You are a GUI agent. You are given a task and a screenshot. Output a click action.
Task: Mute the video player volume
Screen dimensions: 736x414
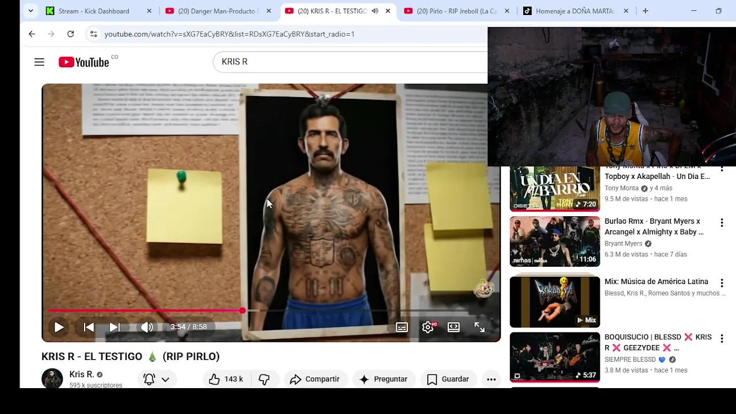(147, 327)
